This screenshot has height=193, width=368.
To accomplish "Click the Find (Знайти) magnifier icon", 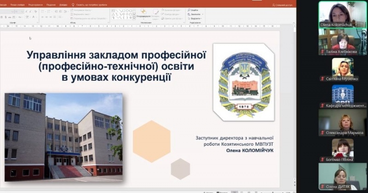I will pyautogui.click(x=190, y=10).
